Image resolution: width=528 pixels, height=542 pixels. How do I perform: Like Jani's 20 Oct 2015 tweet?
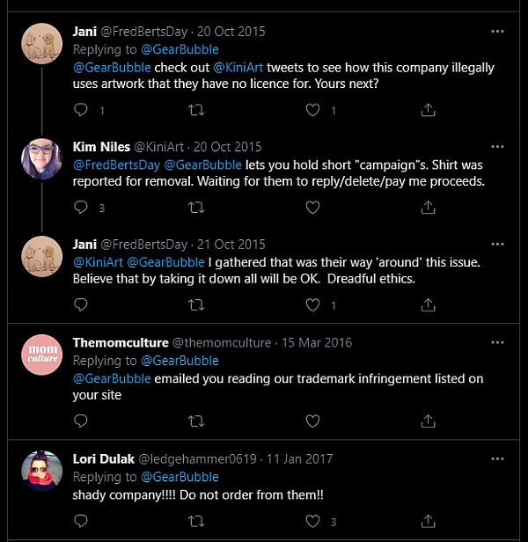click(312, 110)
